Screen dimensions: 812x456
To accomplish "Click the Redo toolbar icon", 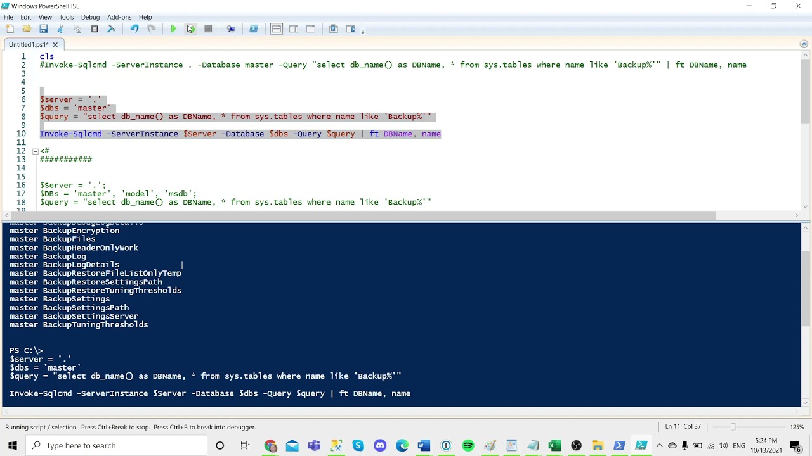I will (152, 29).
